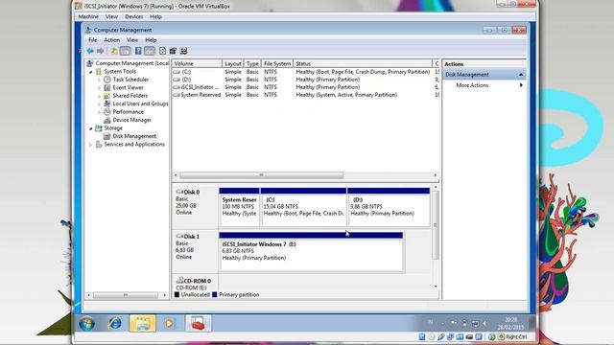The height and width of the screenshot is (345, 614).
Task: Expand the Shared Folders node
Action: coord(99,96)
